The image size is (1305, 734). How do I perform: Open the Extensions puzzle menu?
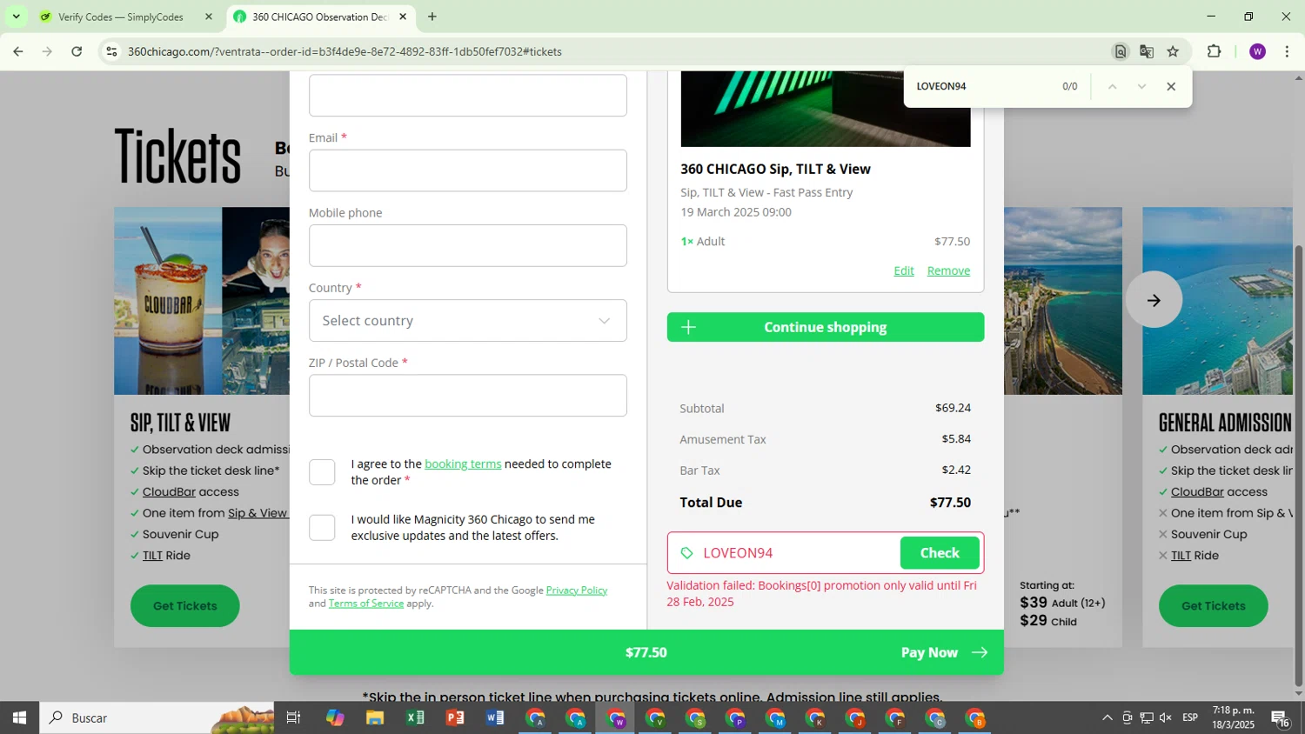click(x=1215, y=51)
